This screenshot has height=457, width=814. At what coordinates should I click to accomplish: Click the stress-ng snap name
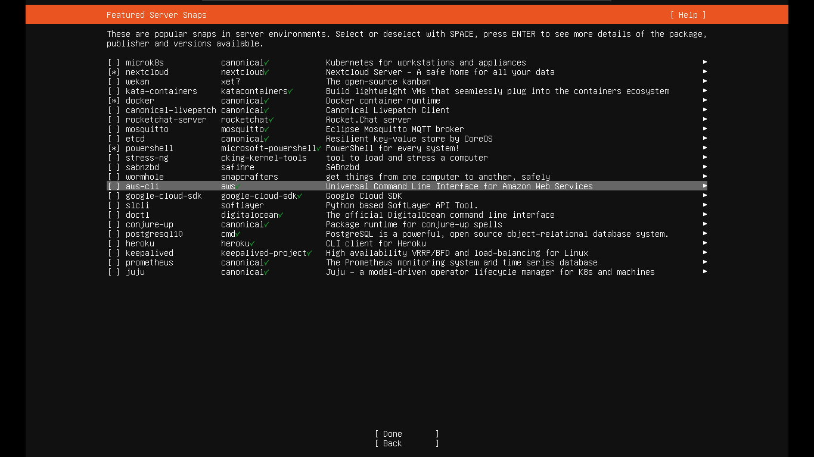pos(147,158)
